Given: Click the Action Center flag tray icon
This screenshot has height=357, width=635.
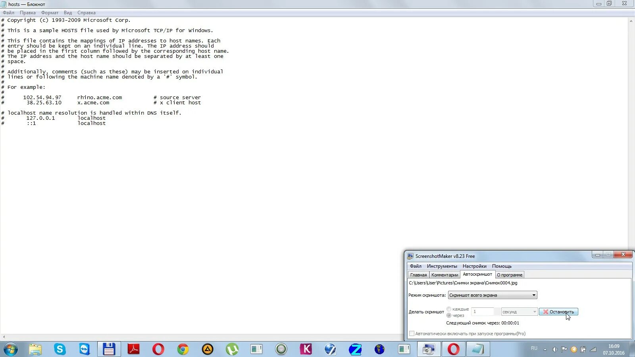Looking at the screenshot, I should (x=564, y=349).
